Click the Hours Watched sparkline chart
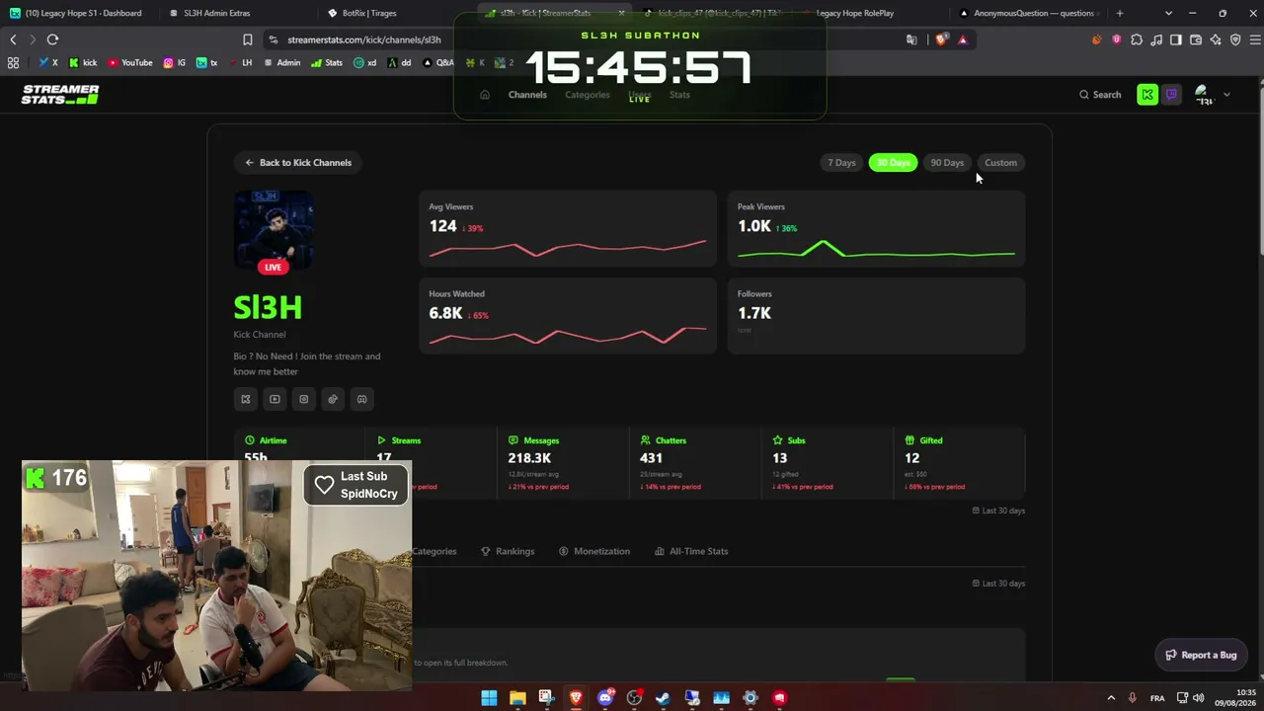This screenshot has width=1264, height=711. [x=568, y=335]
